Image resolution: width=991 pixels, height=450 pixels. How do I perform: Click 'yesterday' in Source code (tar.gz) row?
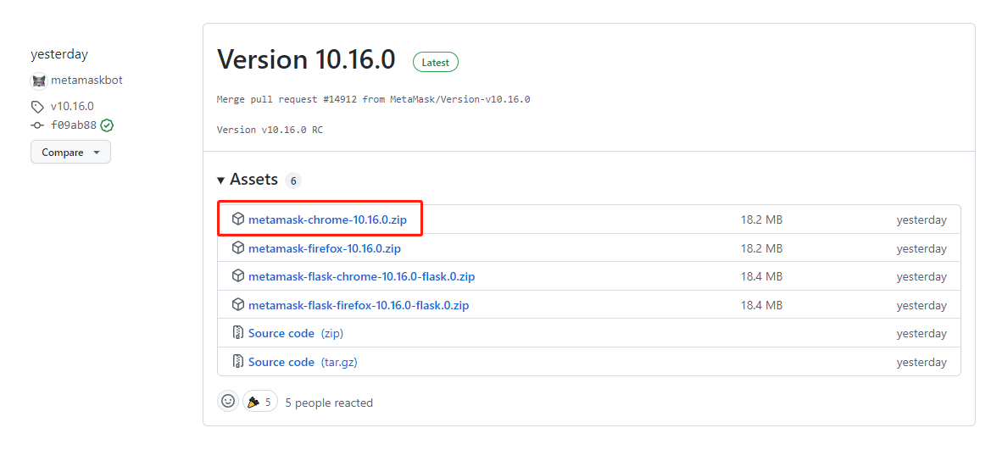click(x=921, y=362)
